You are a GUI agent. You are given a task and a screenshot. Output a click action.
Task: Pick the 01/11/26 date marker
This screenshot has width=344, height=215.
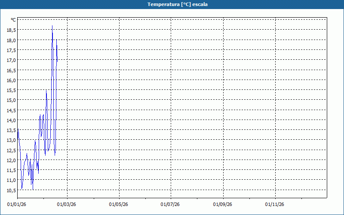point(274,204)
